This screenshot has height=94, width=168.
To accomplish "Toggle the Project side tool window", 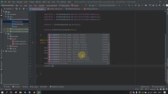I will coord(1,12).
